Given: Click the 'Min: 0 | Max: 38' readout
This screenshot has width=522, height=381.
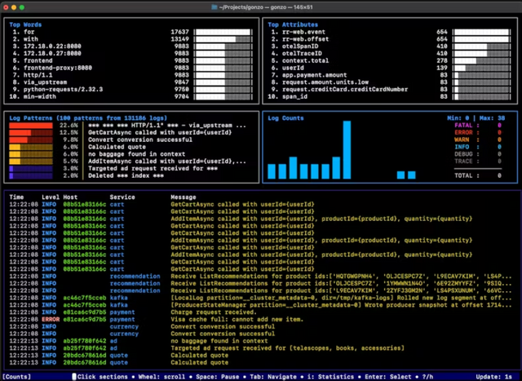Looking at the screenshot, I should click(476, 118).
